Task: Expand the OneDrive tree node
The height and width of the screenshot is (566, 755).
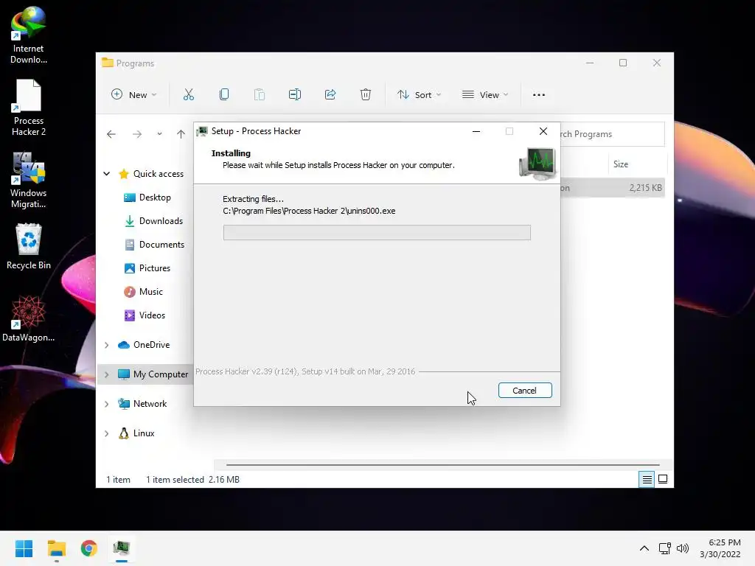Action: point(106,345)
